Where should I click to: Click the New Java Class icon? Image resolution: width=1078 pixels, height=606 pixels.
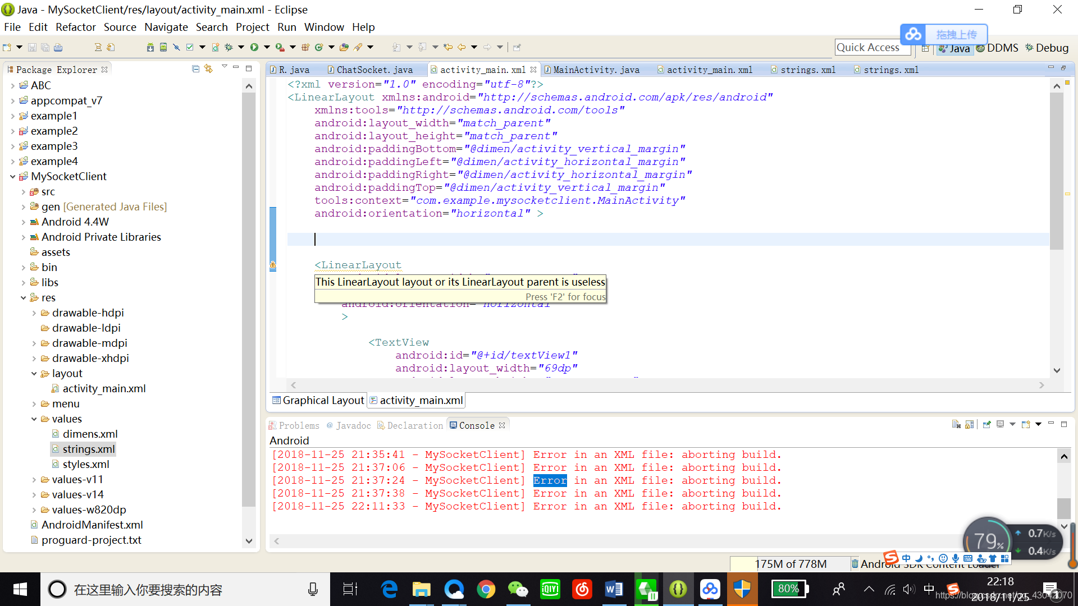pyautogui.click(x=319, y=48)
